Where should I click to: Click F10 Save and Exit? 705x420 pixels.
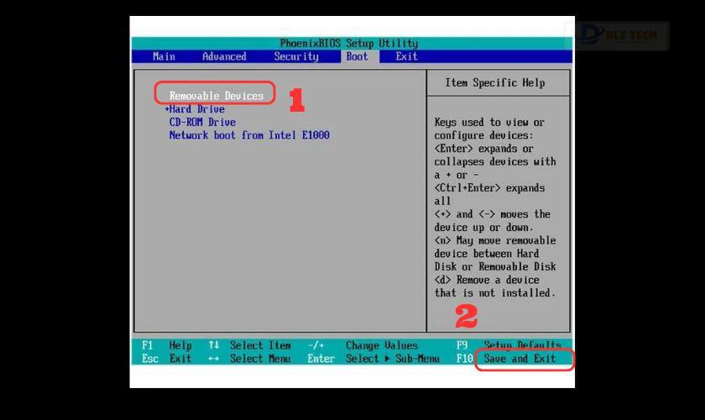pyautogui.click(x=506, y=359)
